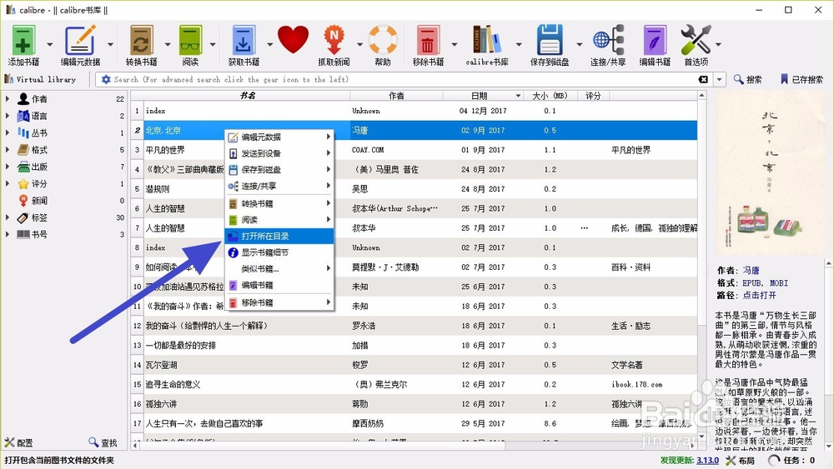Select 发送到设备 in the context menu
834x469 pixels.
pos(279,153)
